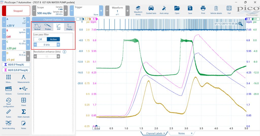Open the Scope timebase options
This screenshot has height=136, width=260.
pyautogui.click(x=50, y=11)
